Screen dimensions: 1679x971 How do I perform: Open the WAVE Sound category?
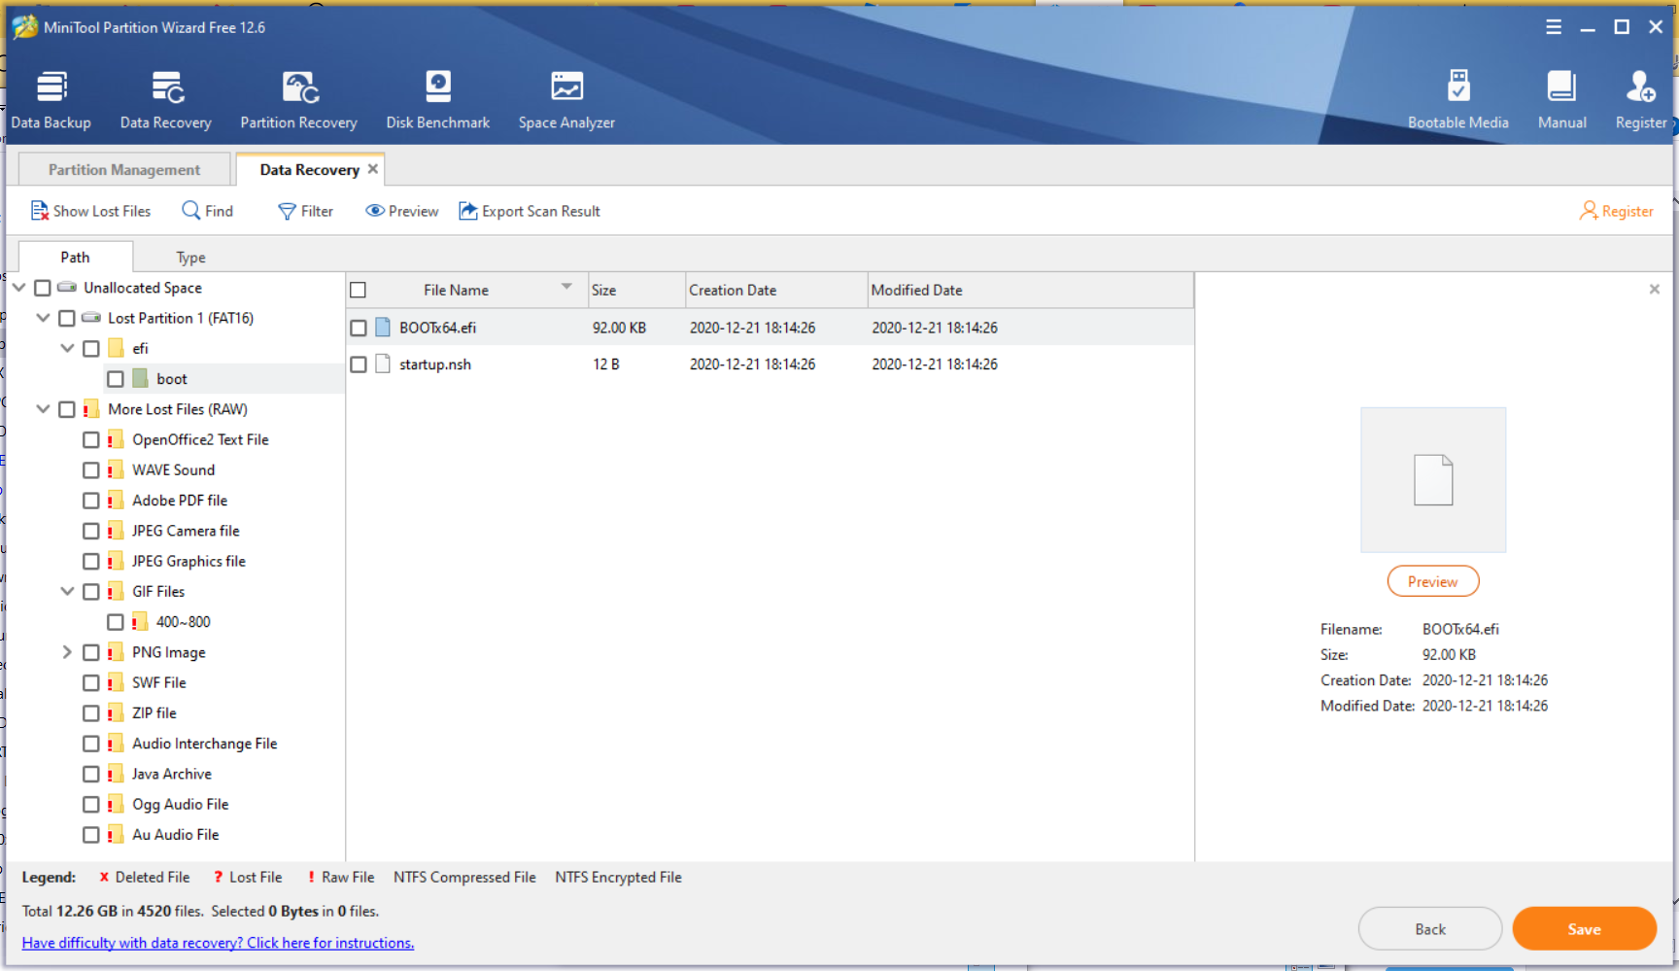coord(174,470)
